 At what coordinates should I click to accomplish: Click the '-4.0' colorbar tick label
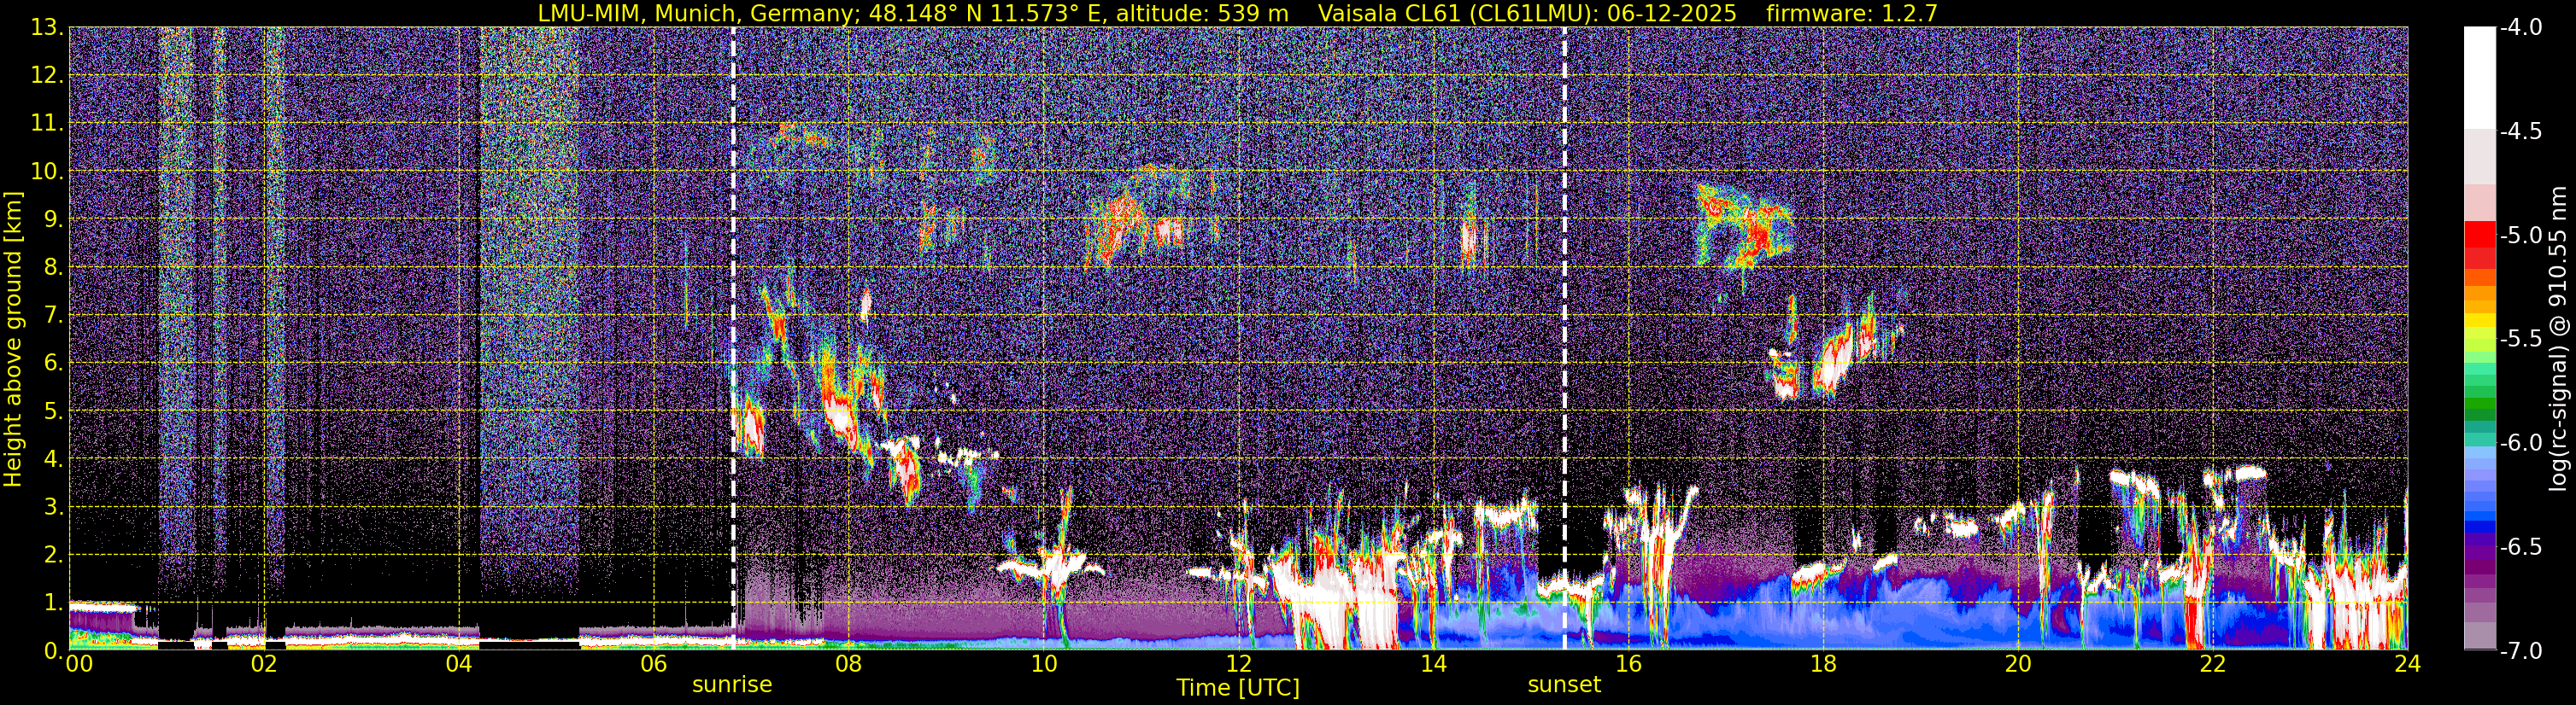tap(2520, 28)
